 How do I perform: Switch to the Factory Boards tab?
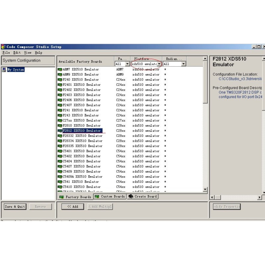pos(75,197)
